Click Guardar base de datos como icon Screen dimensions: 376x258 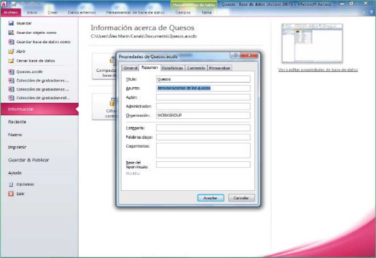point(11,42)
